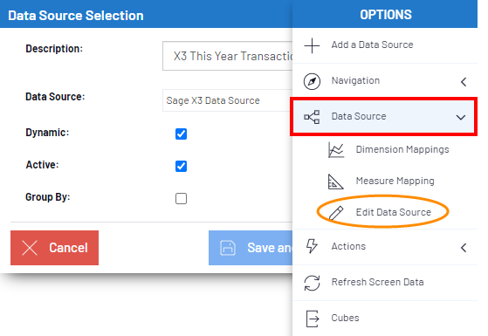Click the red Cancel button

coord(54,248)
